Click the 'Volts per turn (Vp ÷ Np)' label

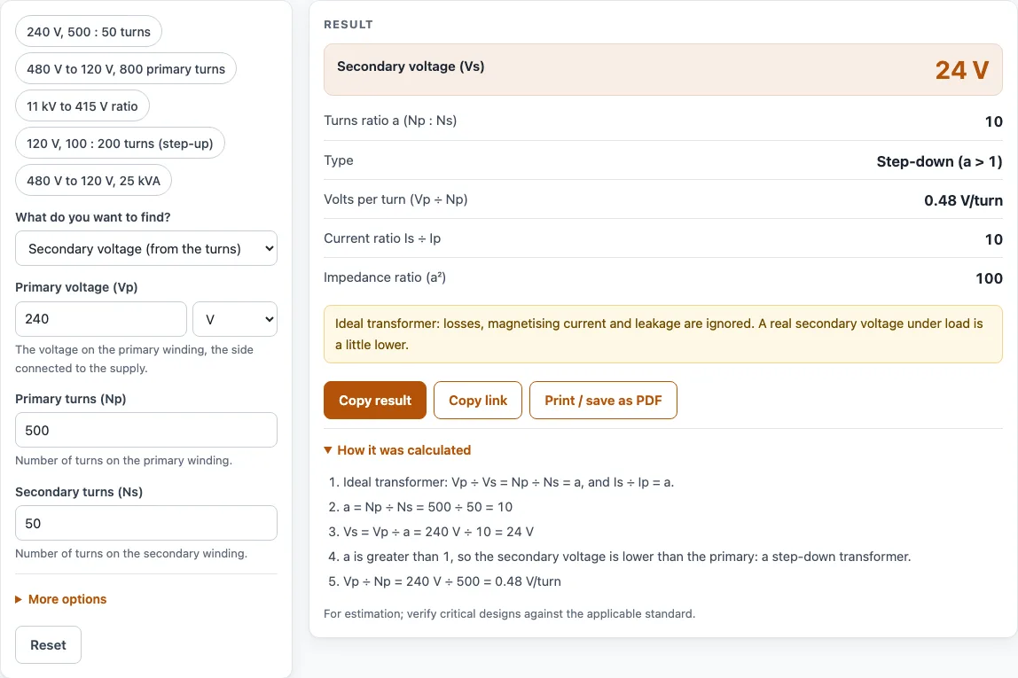point(395,199)
